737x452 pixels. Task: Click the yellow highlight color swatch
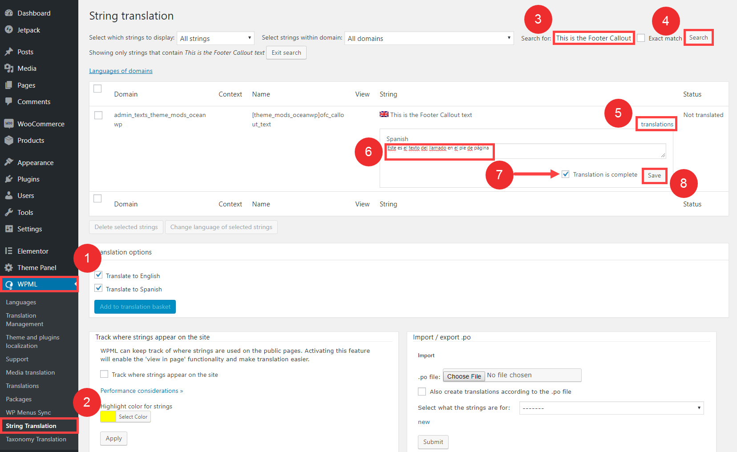pyautogui.click(x=108, y=416)
